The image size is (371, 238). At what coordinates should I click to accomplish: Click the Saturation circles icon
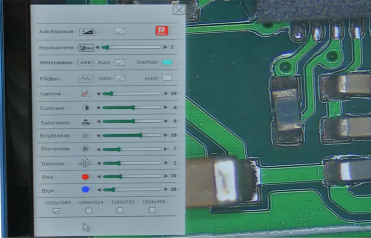(x=85, y=122)
